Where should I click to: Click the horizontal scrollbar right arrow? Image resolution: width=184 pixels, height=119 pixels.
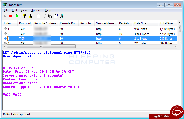[175, 46]
